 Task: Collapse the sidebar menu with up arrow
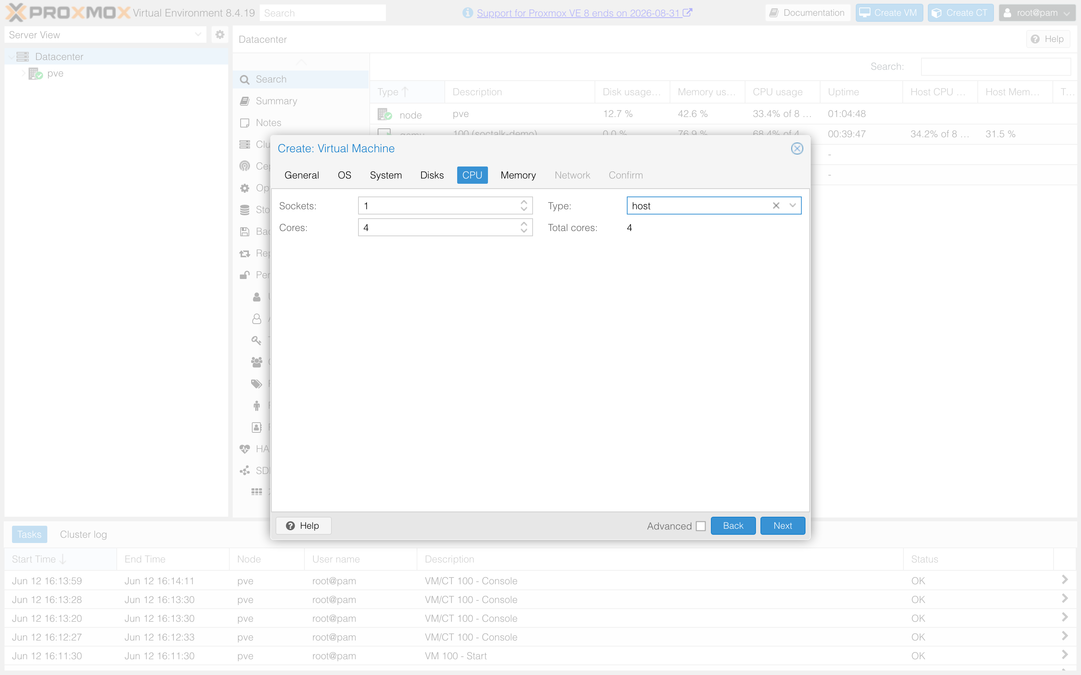[301, 62]
